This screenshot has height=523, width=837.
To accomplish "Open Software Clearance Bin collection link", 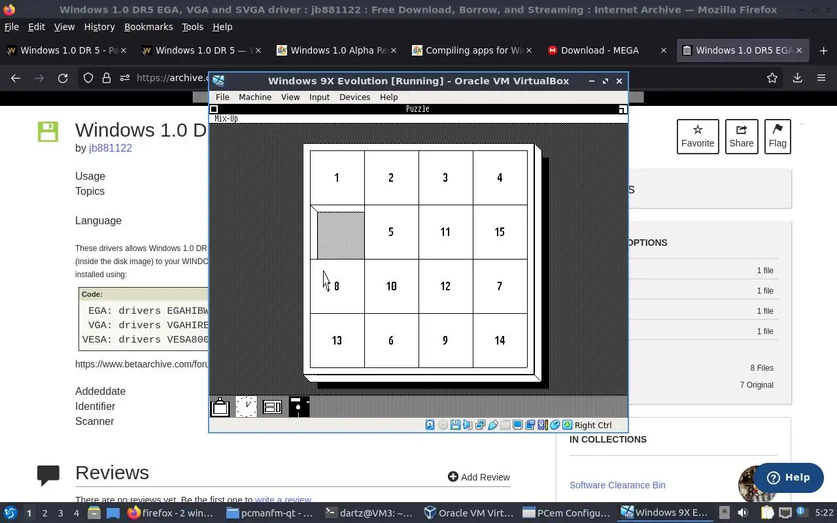I will 617,485.
